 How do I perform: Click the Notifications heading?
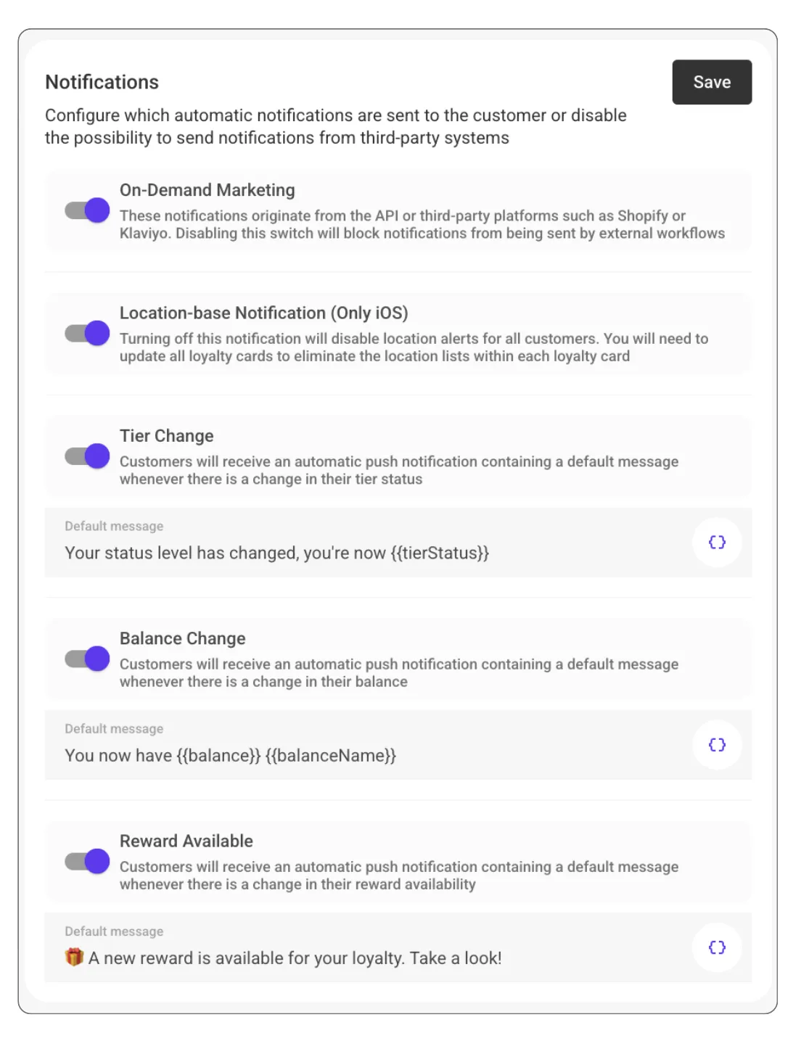click(102, 82)
